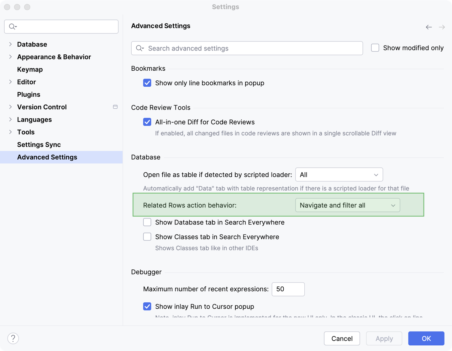Toggle Show inlay Run to Cursor popup
The width and height of the screenshot is (452, 351).
click(147, 307)
